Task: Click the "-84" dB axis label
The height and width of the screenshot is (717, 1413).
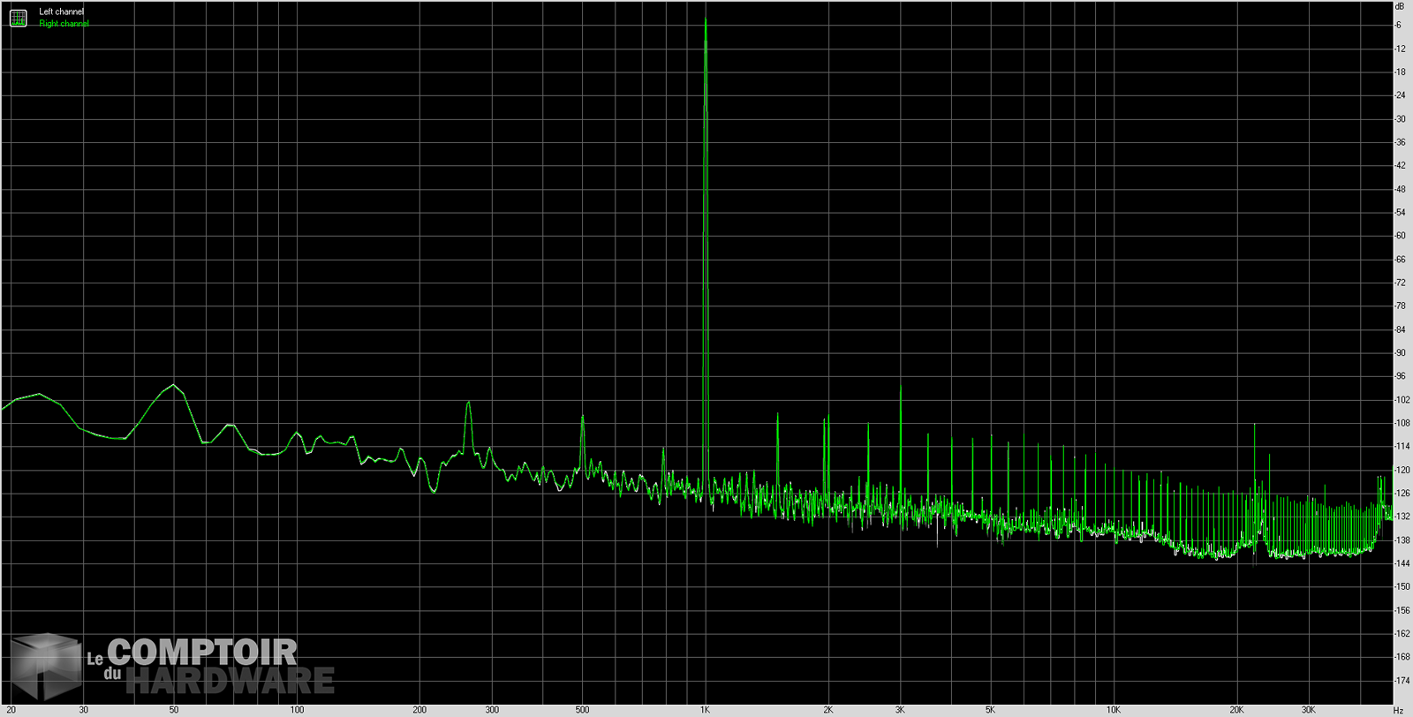Action: click(1400, 329)
